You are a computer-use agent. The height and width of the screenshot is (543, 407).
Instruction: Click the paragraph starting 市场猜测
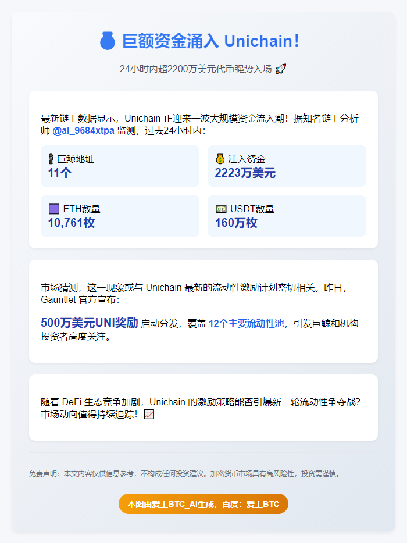click(x=194, y=294)
